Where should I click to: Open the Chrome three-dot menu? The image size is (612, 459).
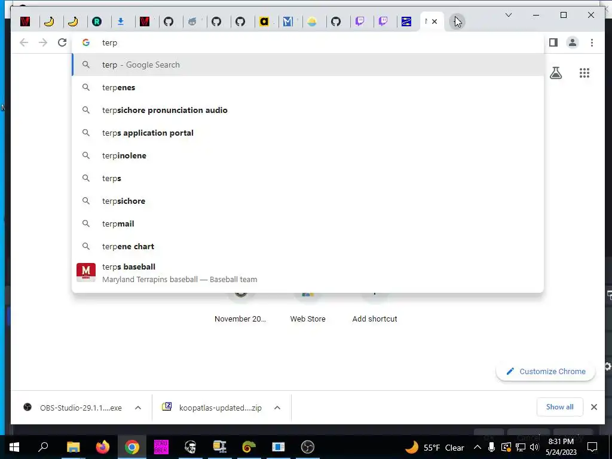pos(592,42)
